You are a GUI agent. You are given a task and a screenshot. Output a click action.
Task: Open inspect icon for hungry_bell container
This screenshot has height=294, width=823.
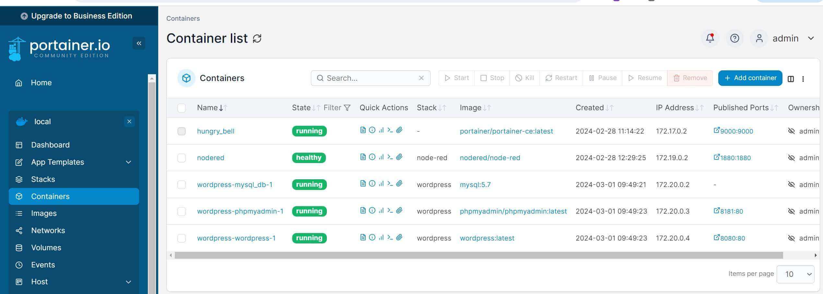(372, 130)
